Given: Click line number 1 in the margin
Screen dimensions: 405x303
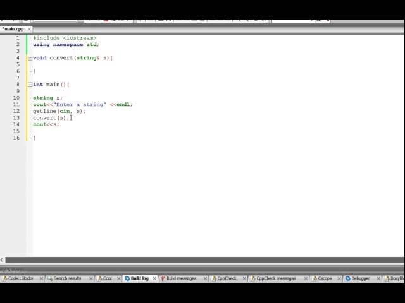Looking at the screenshot, I should coord(18,38).
